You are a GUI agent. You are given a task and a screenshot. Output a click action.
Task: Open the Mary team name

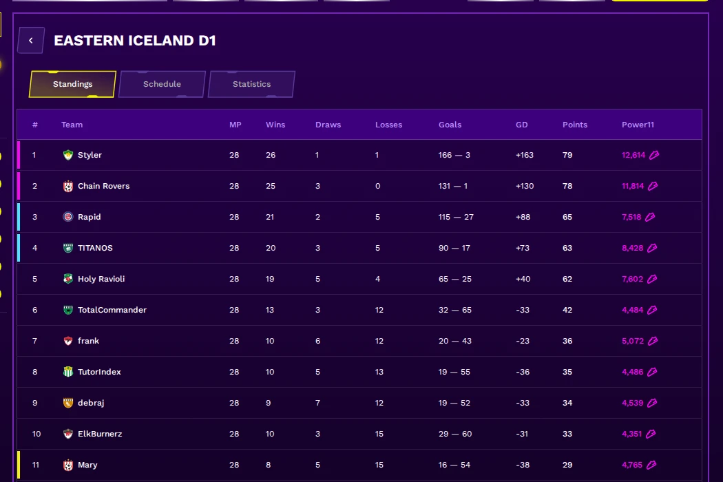click(x=87, y=465)
